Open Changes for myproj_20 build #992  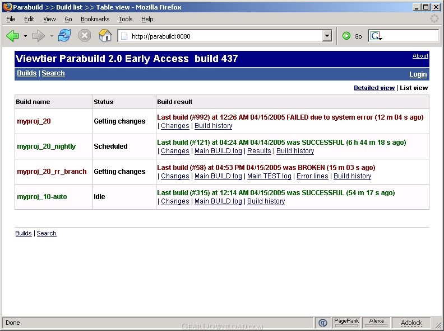coord(175,126)
